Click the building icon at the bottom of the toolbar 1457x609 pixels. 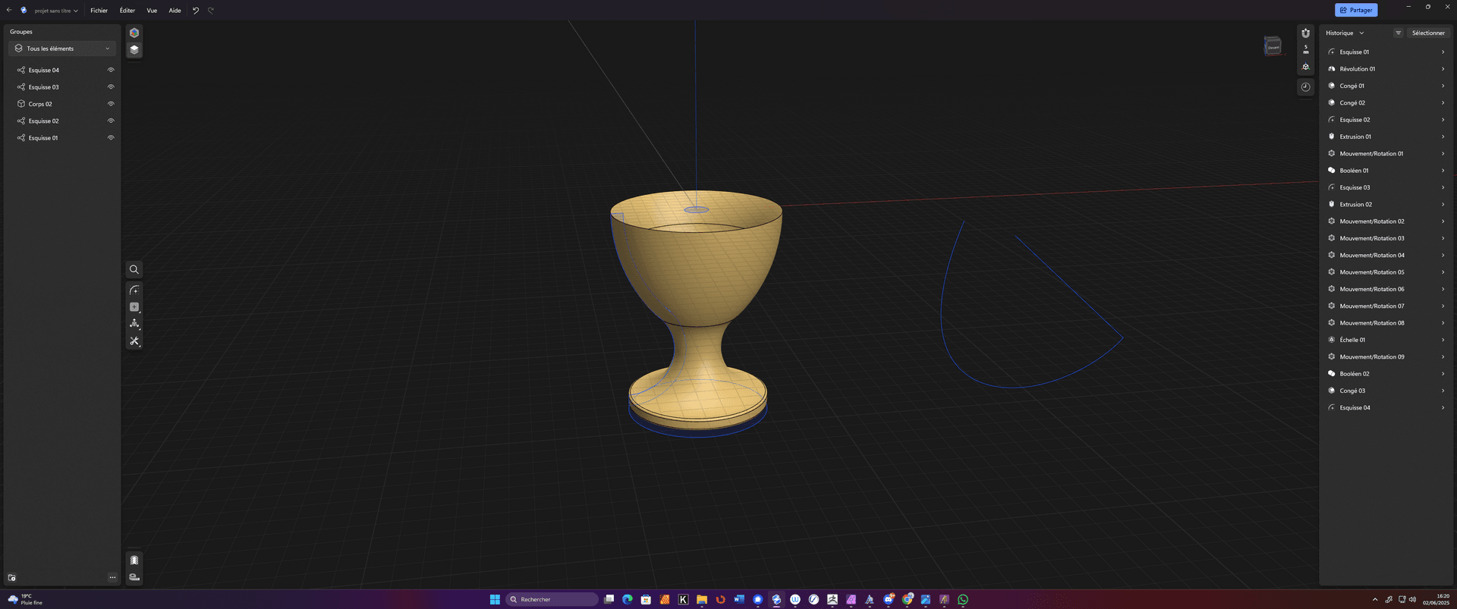(x=134, y=560)
